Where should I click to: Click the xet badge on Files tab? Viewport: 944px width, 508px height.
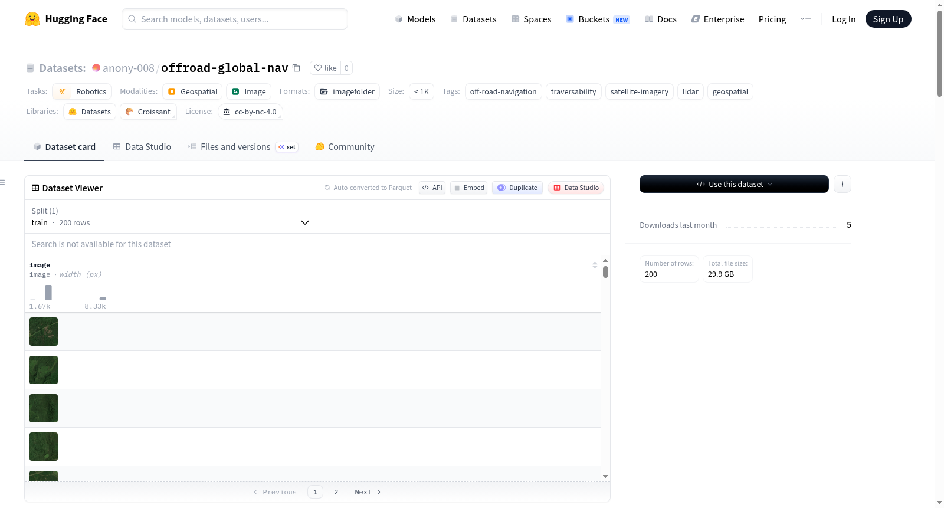point(287,147)
